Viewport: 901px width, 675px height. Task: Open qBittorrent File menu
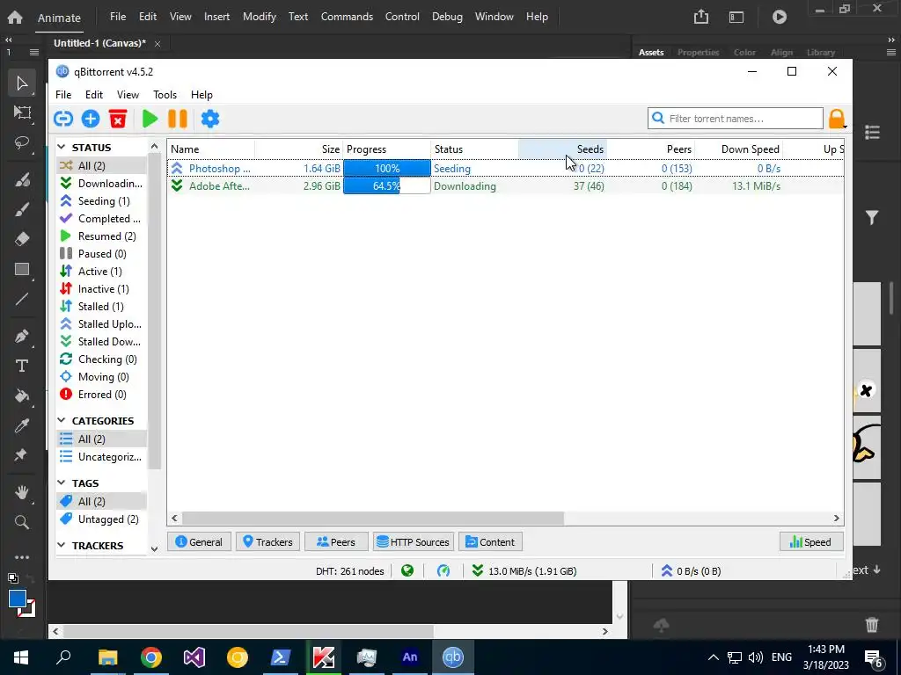[x=63, y=95]
